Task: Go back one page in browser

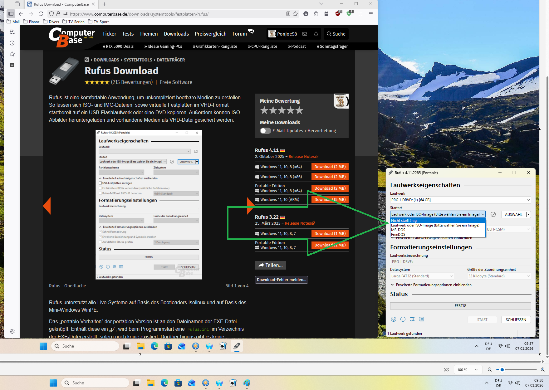Action: point(21,14)
